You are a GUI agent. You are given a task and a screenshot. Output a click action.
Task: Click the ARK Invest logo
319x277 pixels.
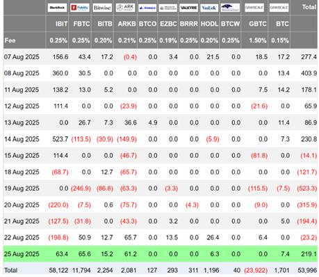click(125, 8)
